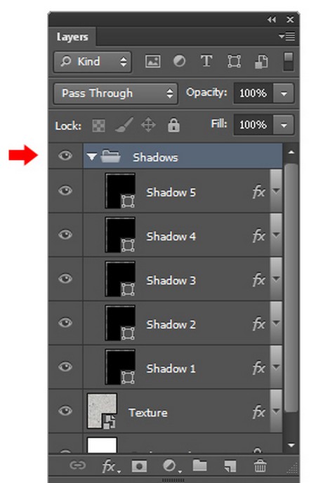Open the Pass Through blend mode dropdown

(115, 93)
